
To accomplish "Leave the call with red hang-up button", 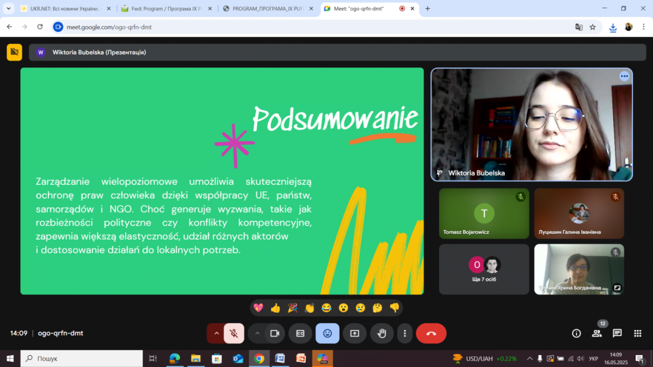I will click(x=431, y=333).
